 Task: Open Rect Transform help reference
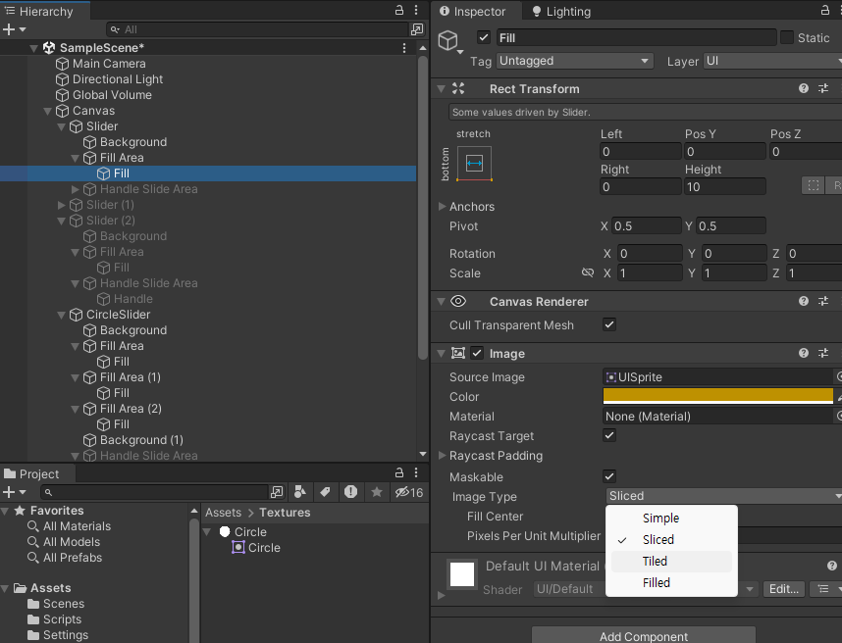804,88
